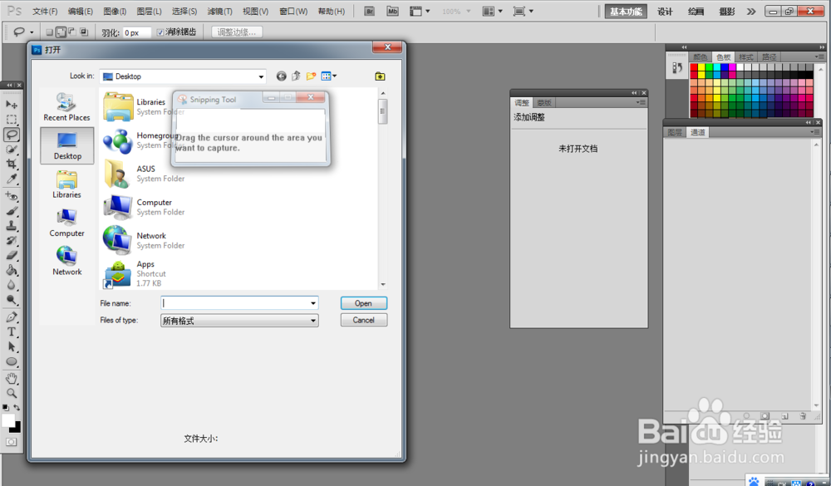This screenshot has width=831, height=486.
Task: Pick the pure red swatch
Action: [693, 67]
